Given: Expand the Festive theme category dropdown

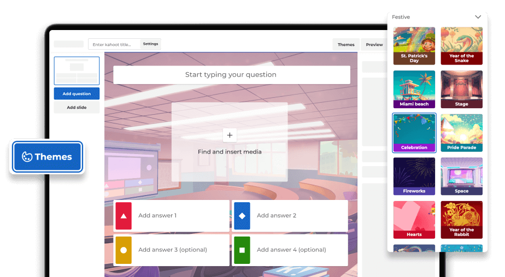Looking at the screenshot, I should pyautogui.click(x=478, y=17).
